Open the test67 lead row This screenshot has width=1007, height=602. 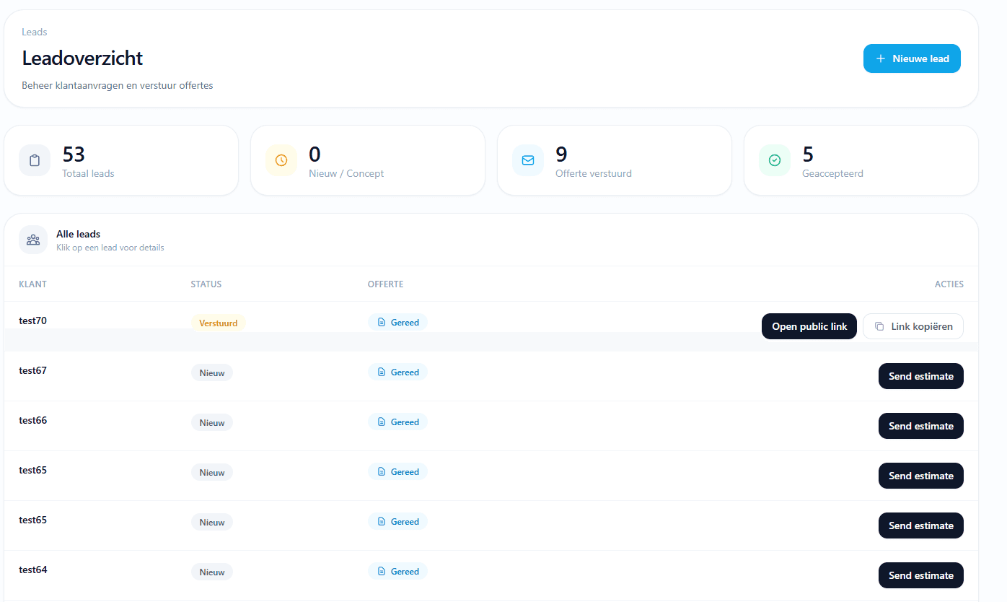point(491,376)
